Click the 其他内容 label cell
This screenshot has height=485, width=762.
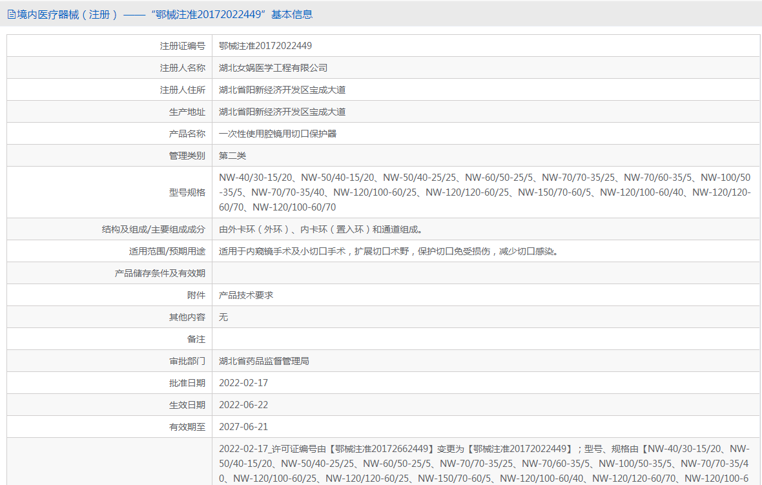coord(109,317)
